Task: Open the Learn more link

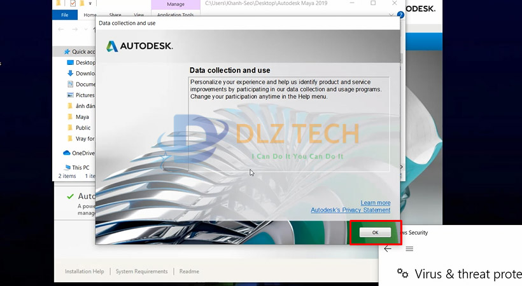Action: point(375,203)
